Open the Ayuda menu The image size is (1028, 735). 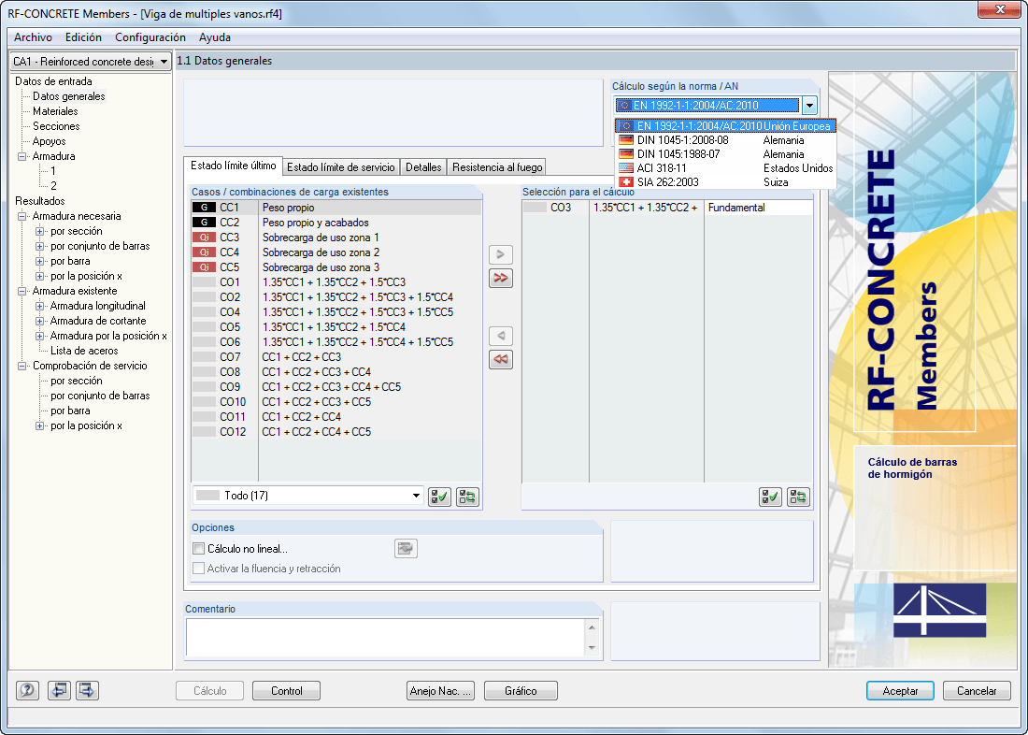point(214,37)
